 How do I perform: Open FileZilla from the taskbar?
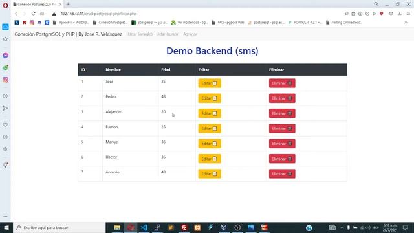[184, 227]
